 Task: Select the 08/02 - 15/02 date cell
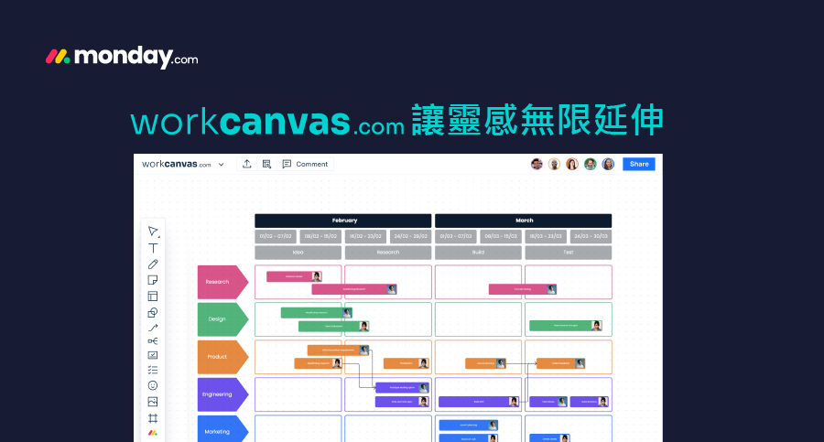320,236
